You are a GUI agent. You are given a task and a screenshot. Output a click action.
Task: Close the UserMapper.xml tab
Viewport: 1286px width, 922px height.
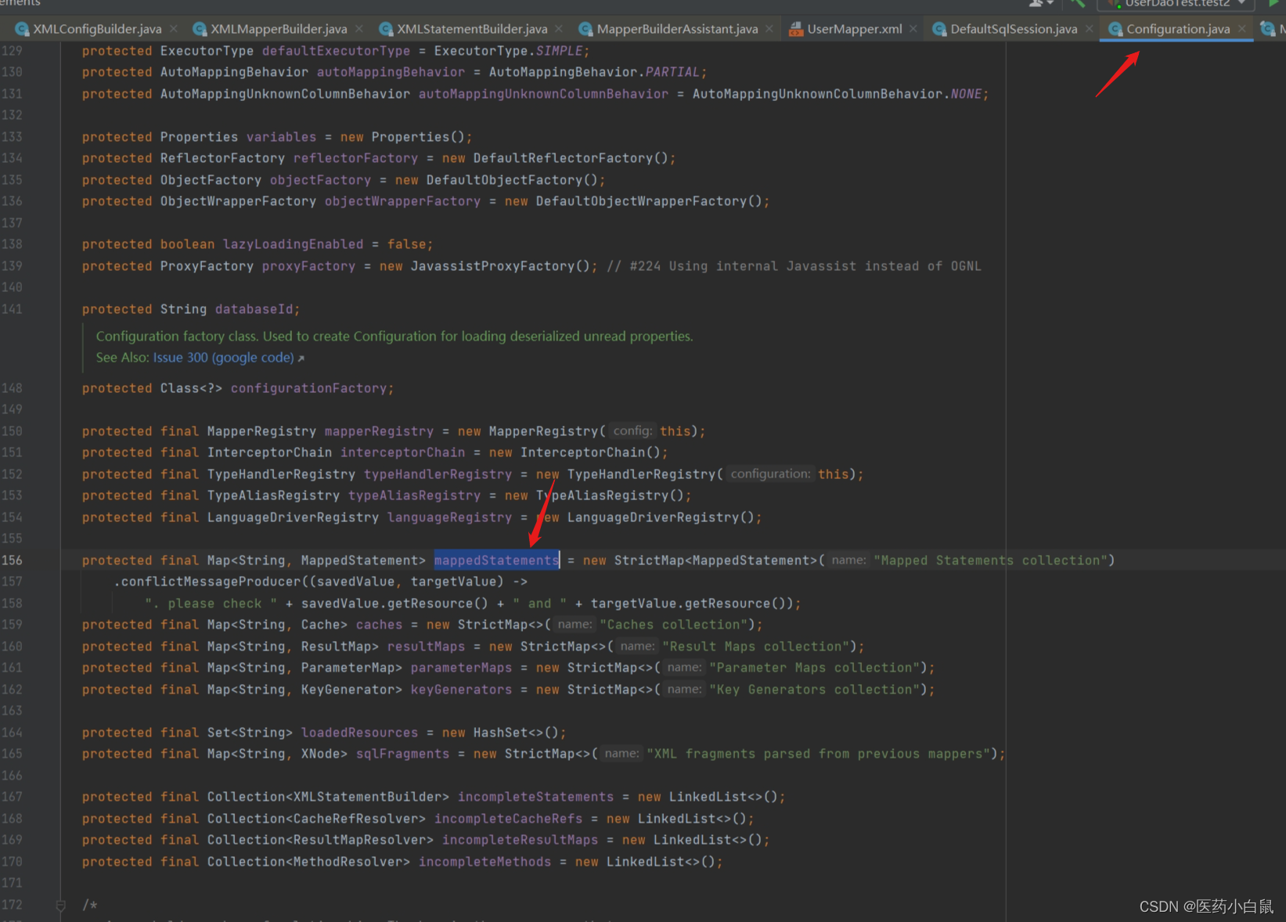[x=913, y=29]
